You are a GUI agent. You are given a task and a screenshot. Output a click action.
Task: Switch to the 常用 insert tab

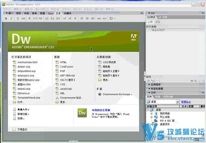(x=18, y=14)
